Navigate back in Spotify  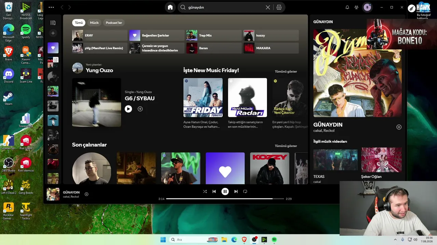(62, 7)
